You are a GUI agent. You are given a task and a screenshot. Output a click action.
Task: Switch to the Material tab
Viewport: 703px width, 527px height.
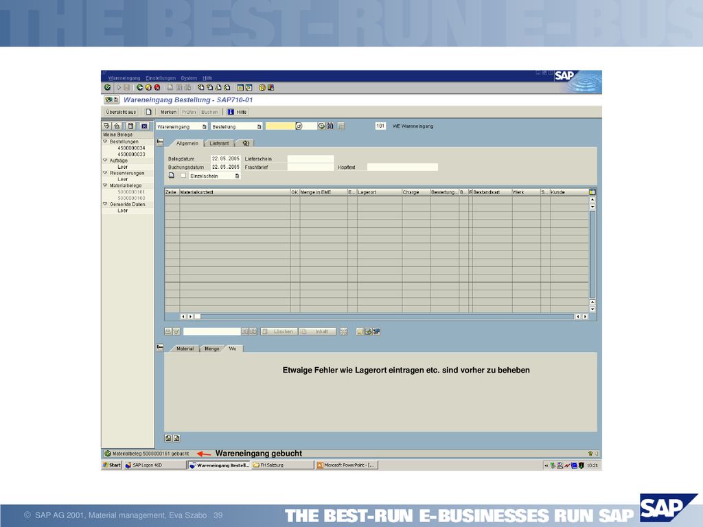click(185, 349)
